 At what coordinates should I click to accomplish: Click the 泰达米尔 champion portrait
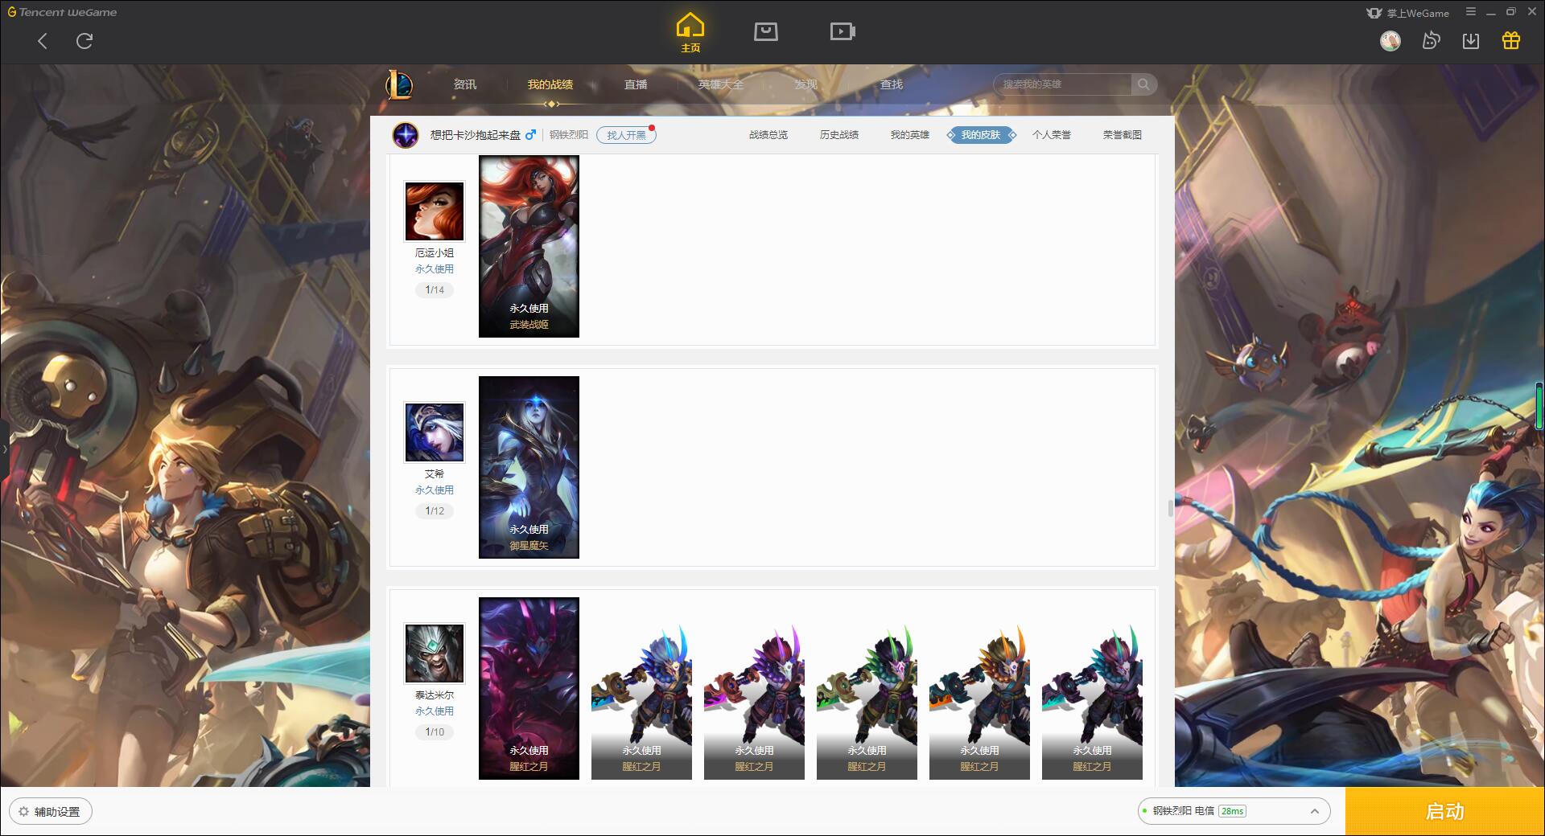coord(435,654)
